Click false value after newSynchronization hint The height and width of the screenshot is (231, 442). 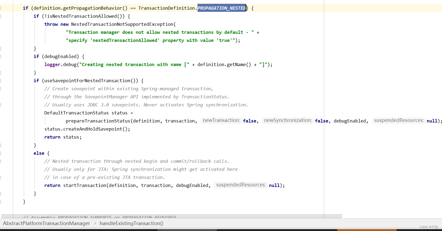pyautogui.click(x=322, y=121)
